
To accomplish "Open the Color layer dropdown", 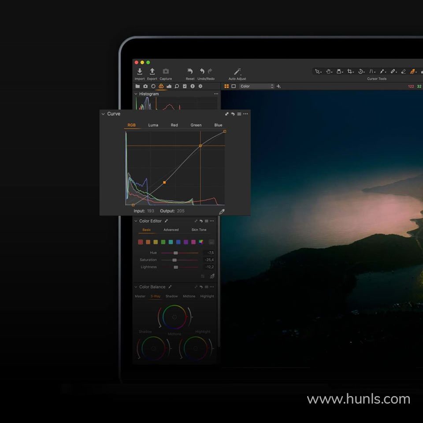I will point(256,86).
